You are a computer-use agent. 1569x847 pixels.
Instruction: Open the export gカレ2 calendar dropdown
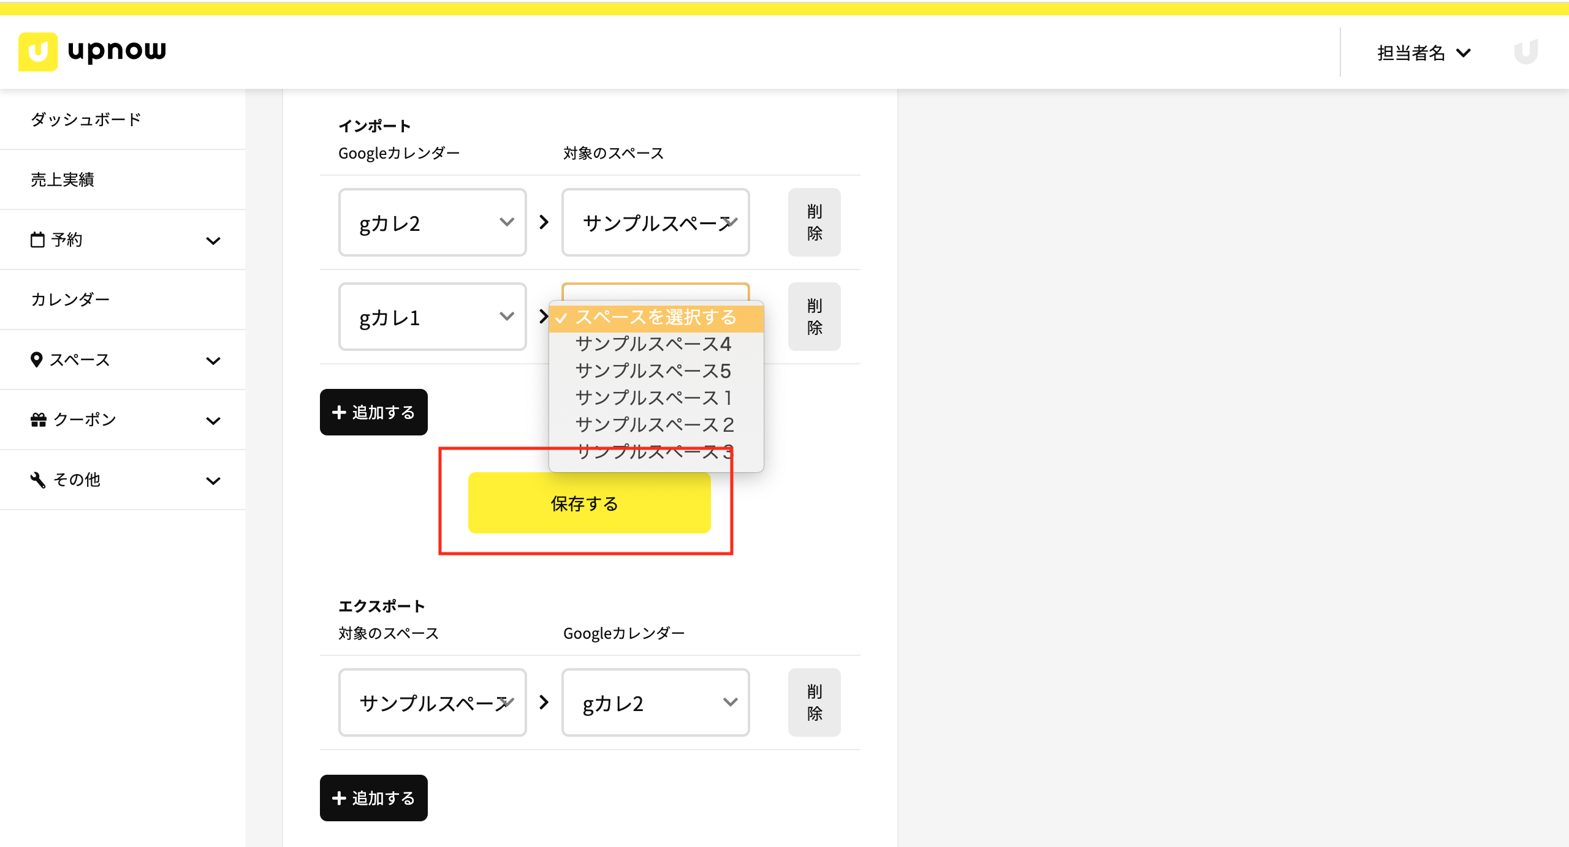click(656, 702)
